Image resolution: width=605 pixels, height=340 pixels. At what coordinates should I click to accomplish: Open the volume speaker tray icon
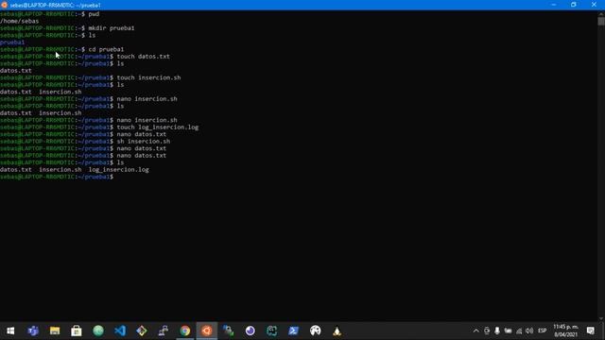[x=529, y=331]
